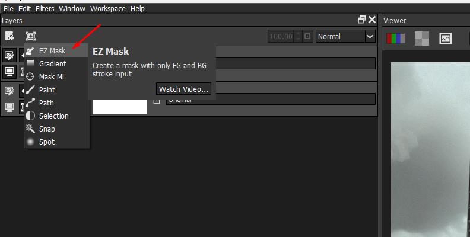
Task: Pick the Spot mask option
Action: (46, 142)
